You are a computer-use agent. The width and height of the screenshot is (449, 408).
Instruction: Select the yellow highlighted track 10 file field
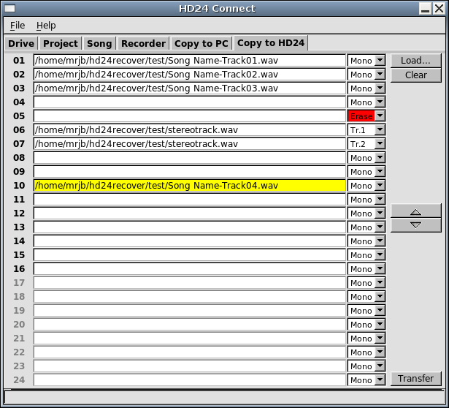tap(189, 186)
